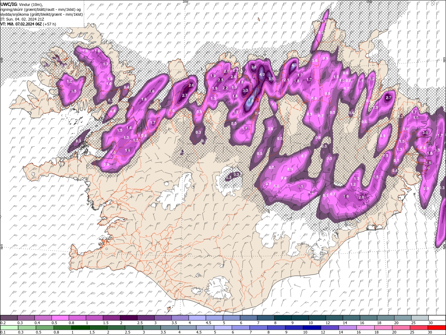Click the 2.1 snowfall value on the map
Screen dimensions: 446x335
coord(286,80)
